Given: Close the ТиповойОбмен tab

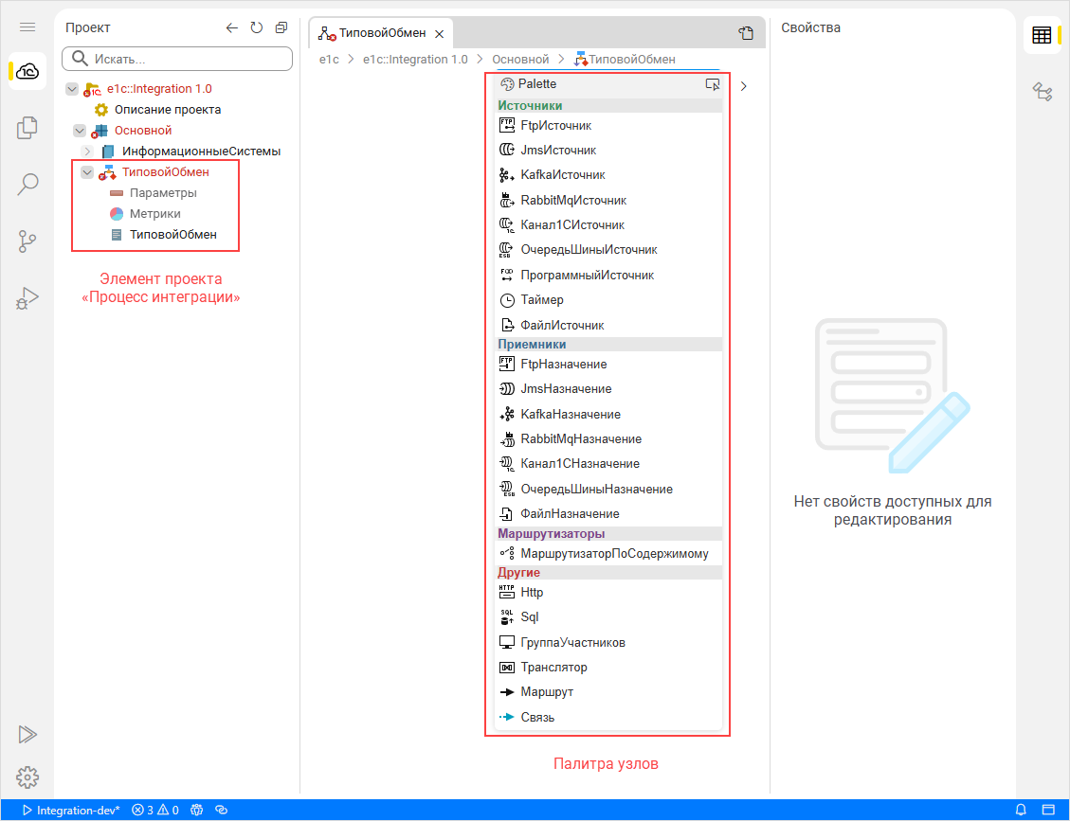Looking at the screenshot, I should coord(439,34).
